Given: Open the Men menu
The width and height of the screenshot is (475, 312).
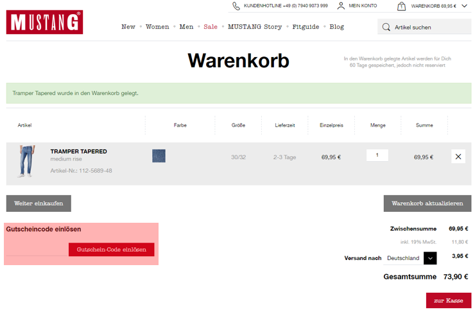Looking at the screenshot, I should (x=186, y=27).
